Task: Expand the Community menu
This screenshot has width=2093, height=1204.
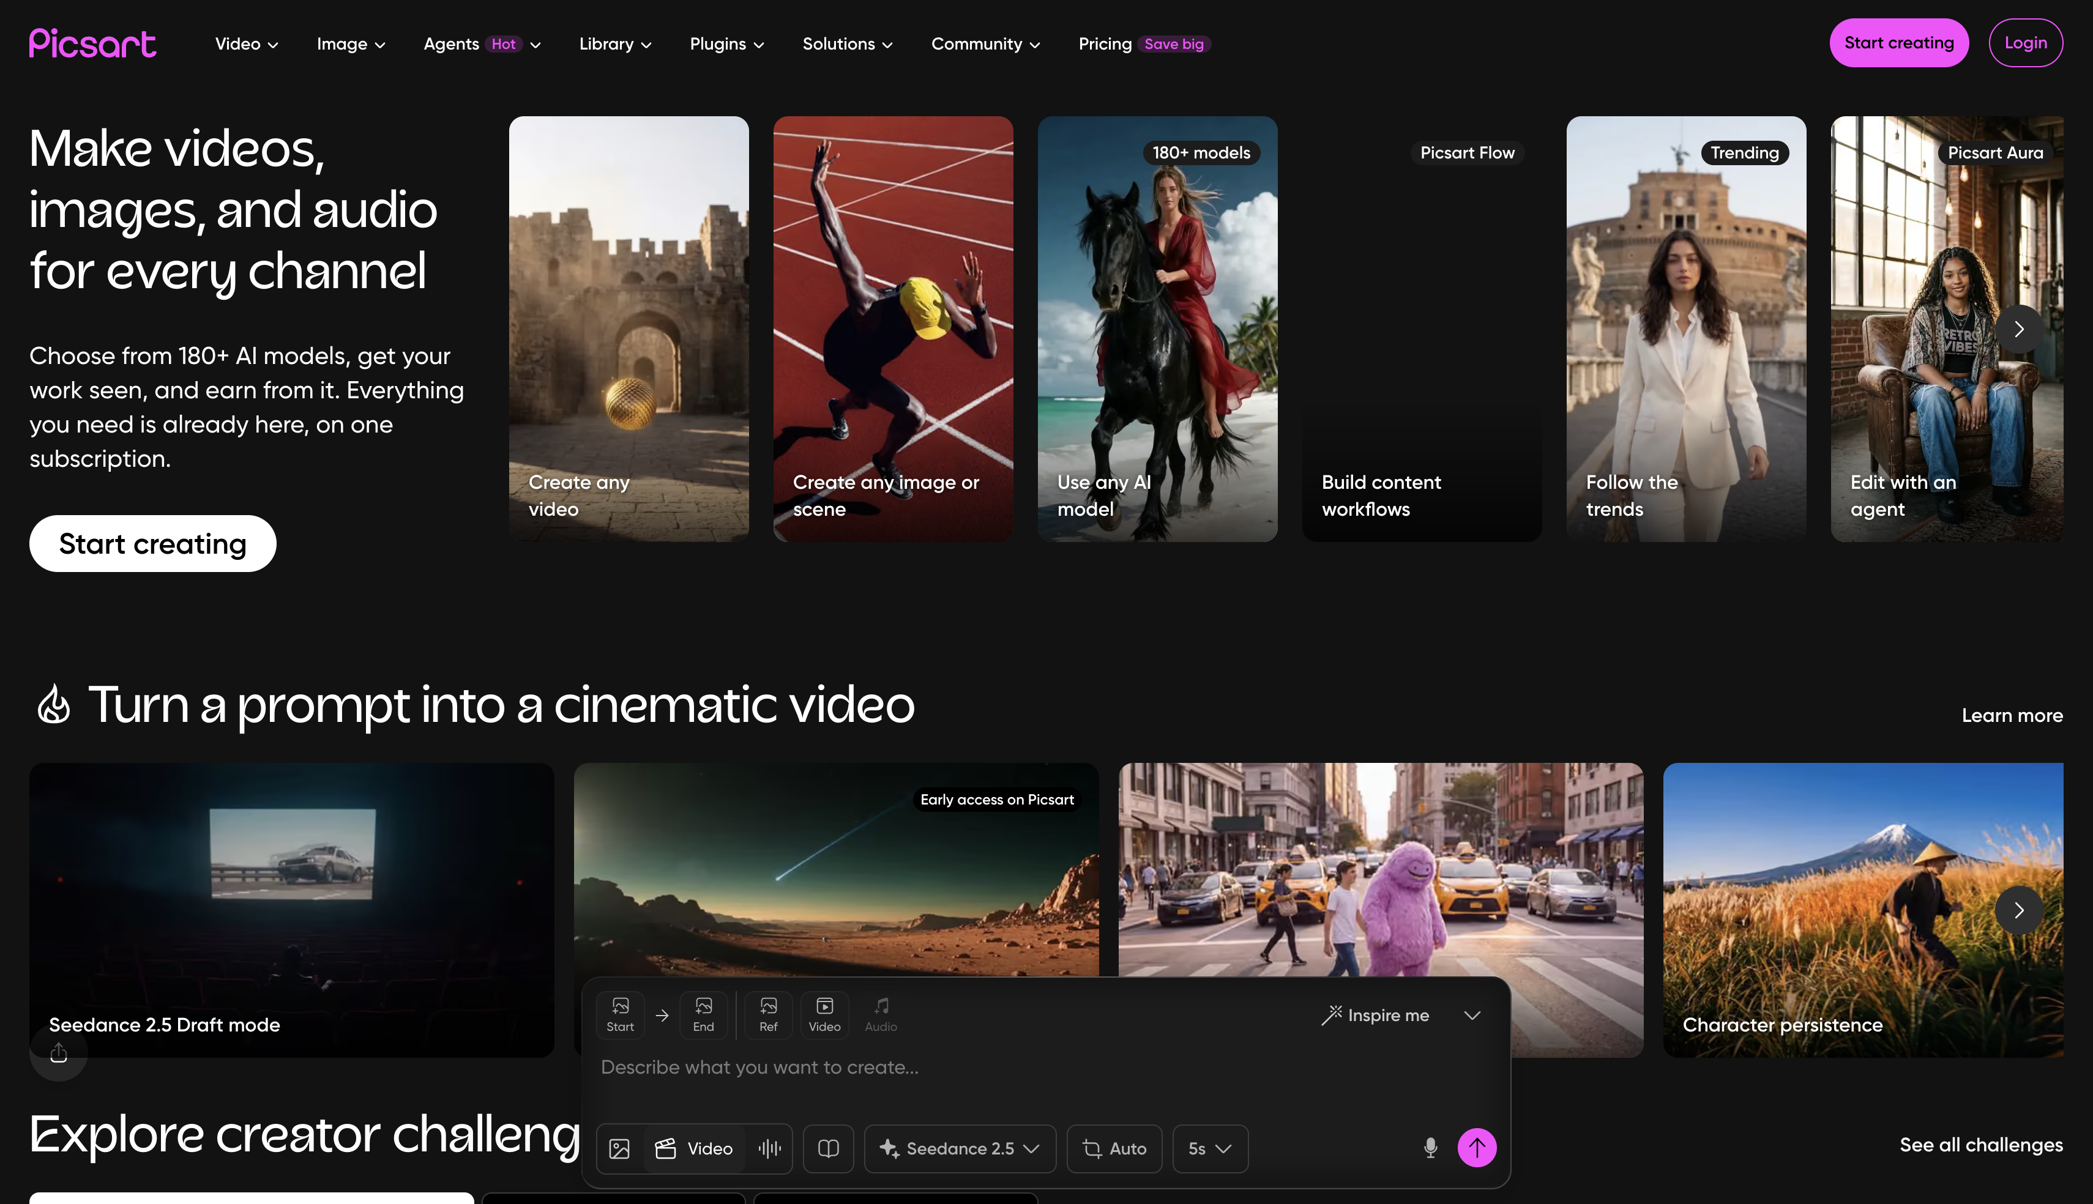Action: 986,44
